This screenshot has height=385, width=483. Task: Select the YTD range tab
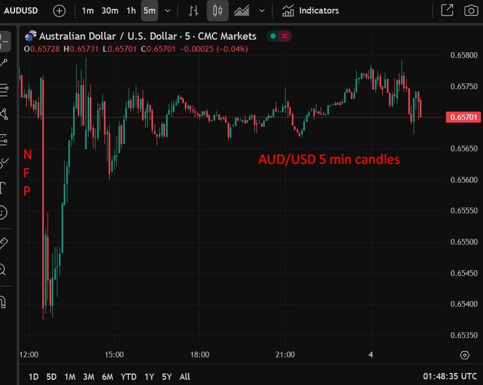128,377
